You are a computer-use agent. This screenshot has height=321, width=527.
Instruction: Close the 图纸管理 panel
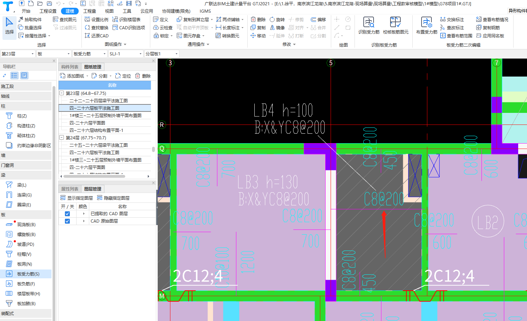click(x=153, y=61)
